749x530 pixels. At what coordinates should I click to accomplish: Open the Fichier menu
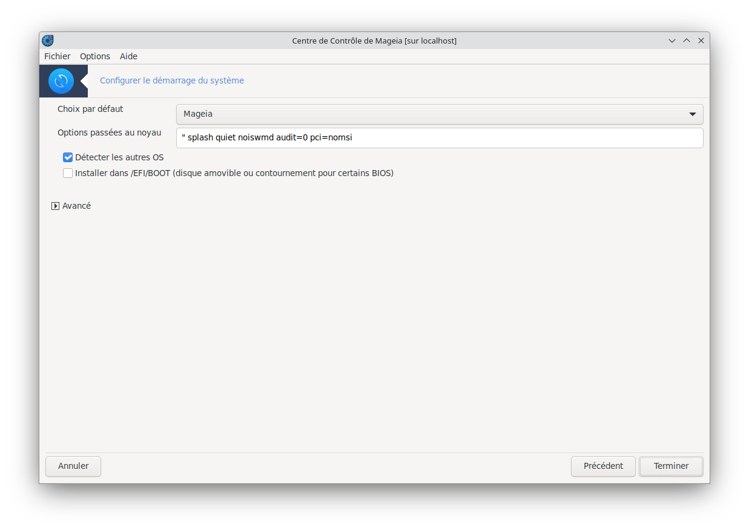(57, 56)
